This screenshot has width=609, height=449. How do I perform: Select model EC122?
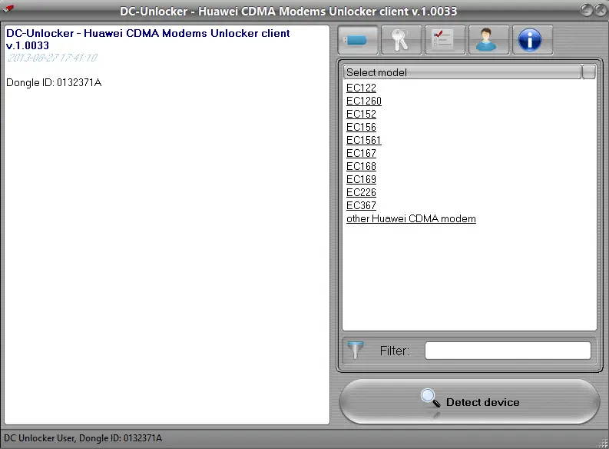(x=361, y=88)
